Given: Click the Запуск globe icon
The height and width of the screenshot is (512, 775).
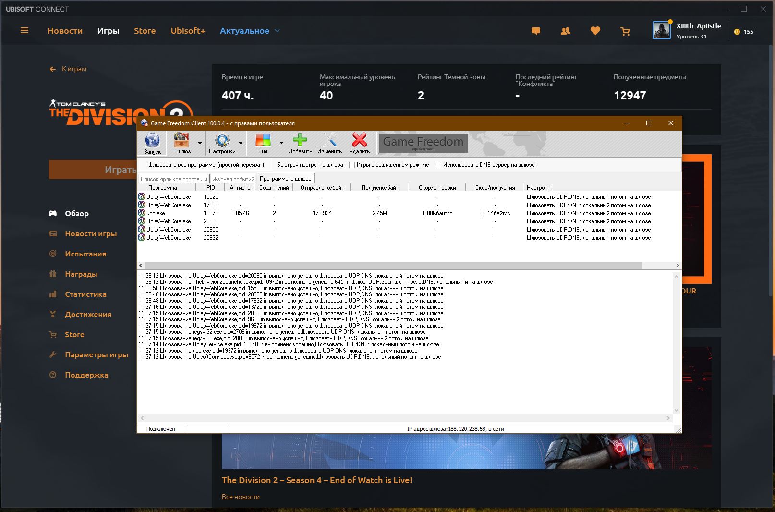Looking at the screenshot, I should click(x=152, y=141).
